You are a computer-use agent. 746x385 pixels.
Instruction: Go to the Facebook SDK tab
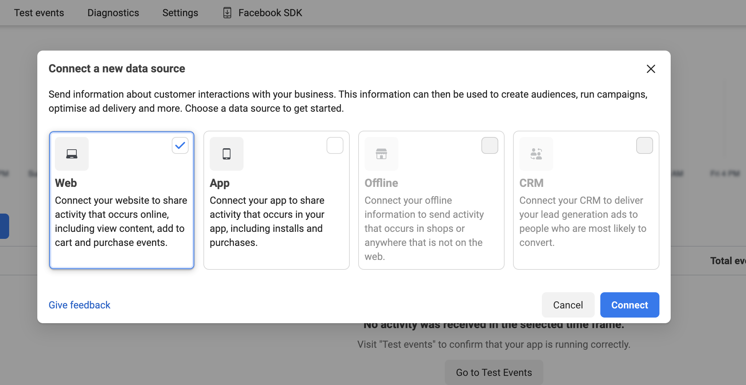tap(270, 13)
